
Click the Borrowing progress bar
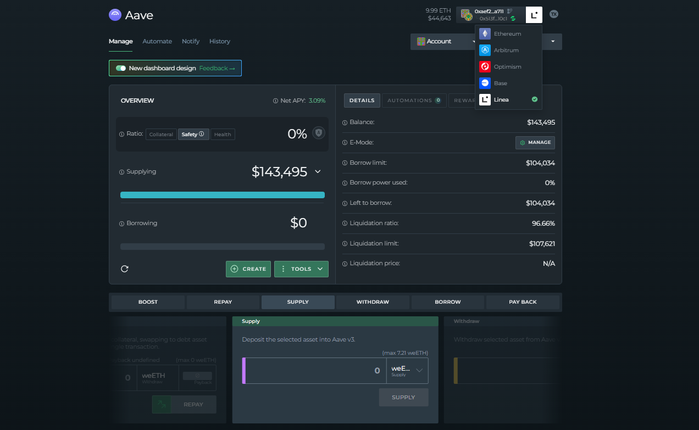[223, 247]
